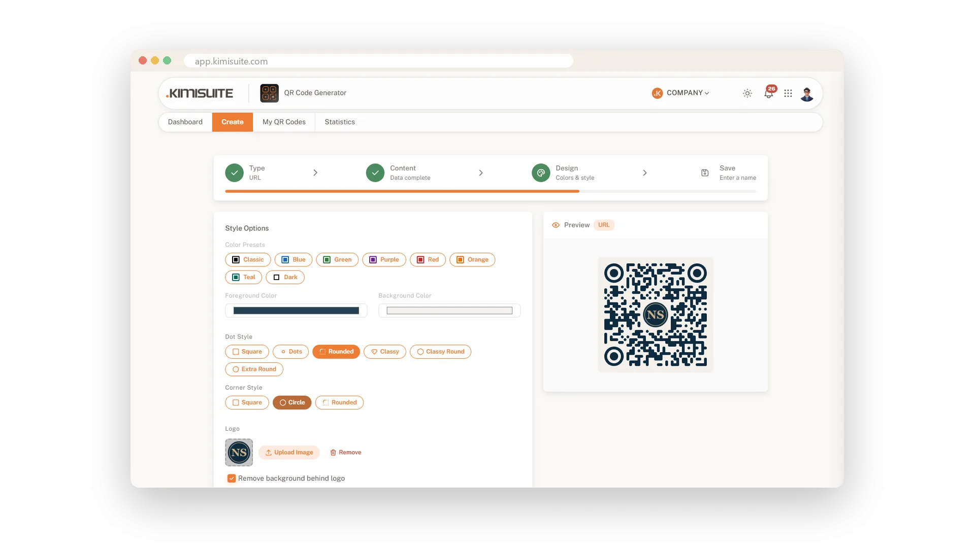
Task: Click the Type step green checkmark
Action: tap(234, 173)
